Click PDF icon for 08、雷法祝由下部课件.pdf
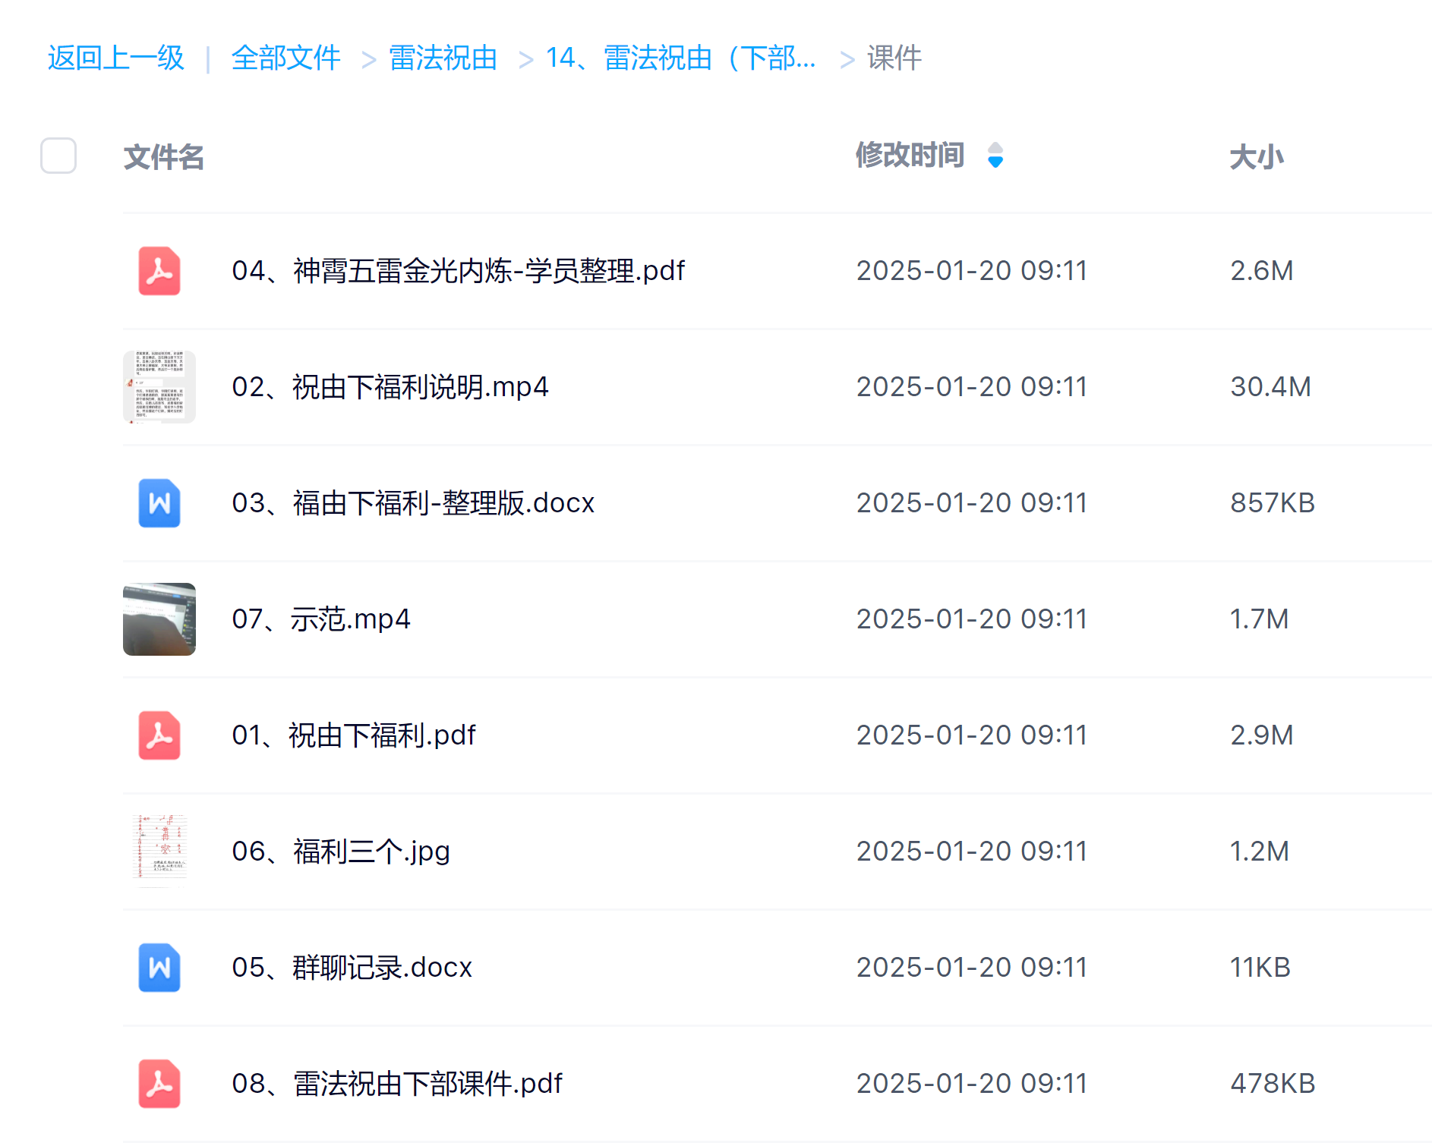The image size is (1432, 1146). point(159,1084)
